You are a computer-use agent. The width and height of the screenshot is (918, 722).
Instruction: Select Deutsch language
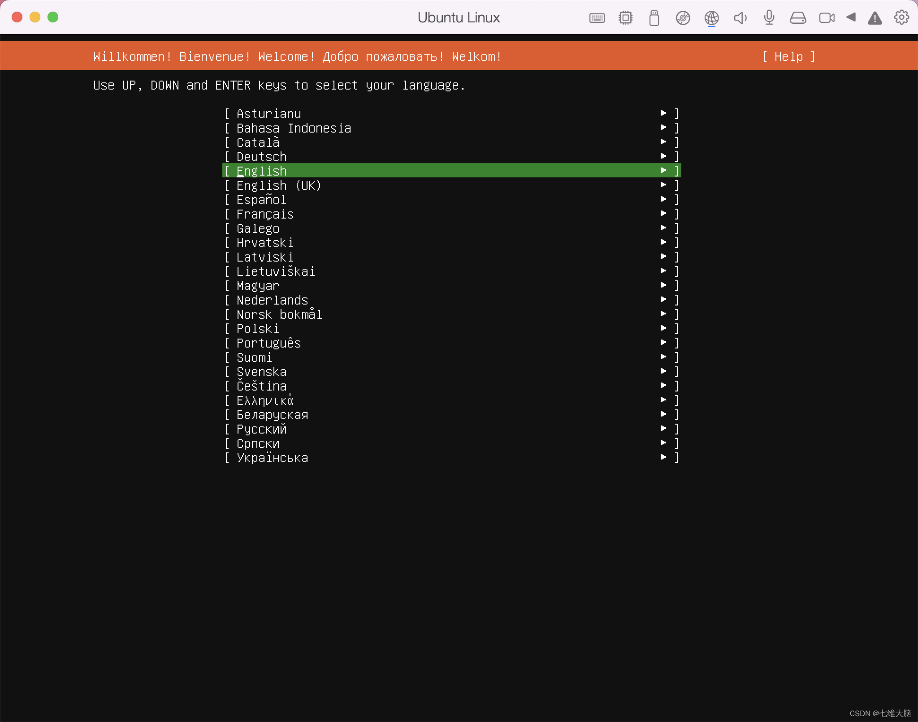pos(452,156)
